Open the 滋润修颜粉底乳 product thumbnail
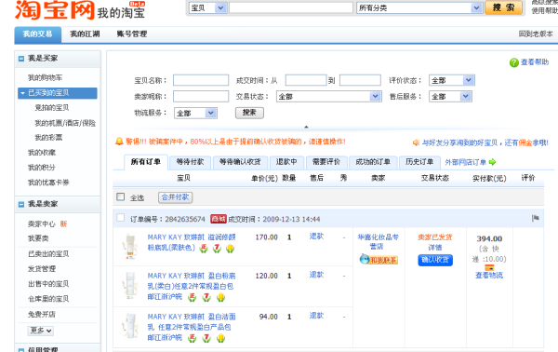Viewport: 558px width, 352px height. 130,246
